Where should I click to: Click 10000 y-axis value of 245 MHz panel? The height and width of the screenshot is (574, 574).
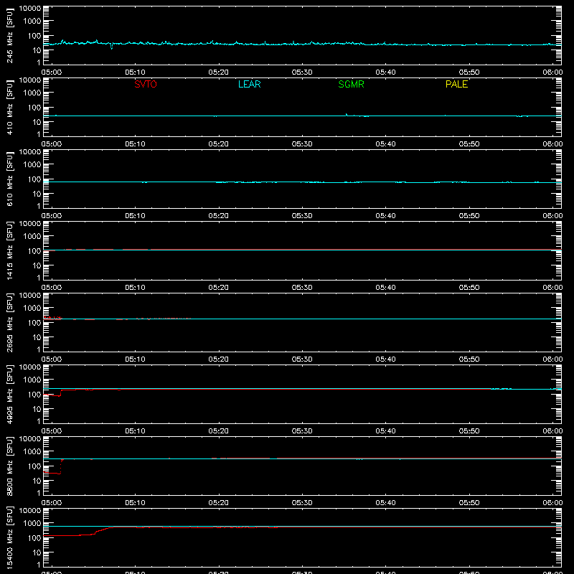click(30, 9)
